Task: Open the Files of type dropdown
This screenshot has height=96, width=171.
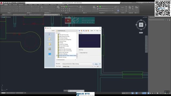Action: 77,66
